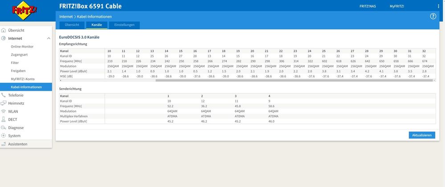Image resolution: width=445 pixels, height=187 pixels.
Task: Switch to the Übersicht tab
Action: click(72, 25)
